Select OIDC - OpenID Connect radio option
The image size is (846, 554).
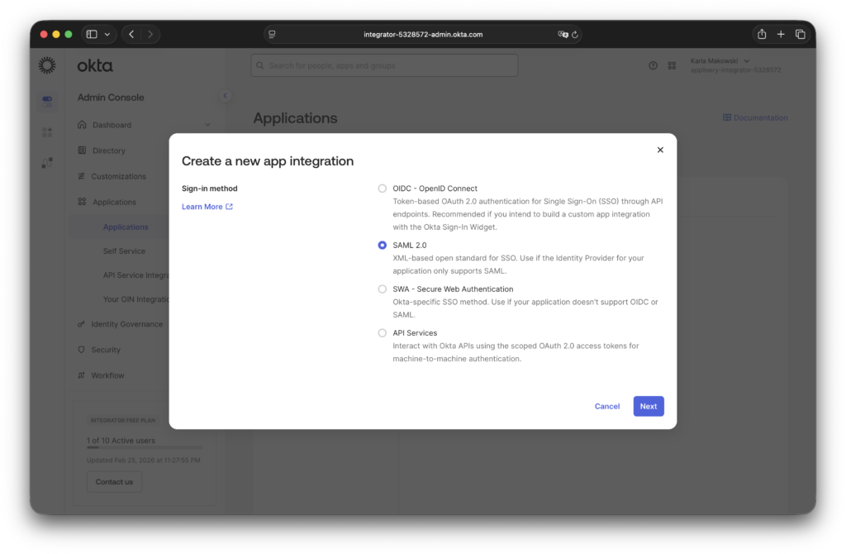[382, 189]
